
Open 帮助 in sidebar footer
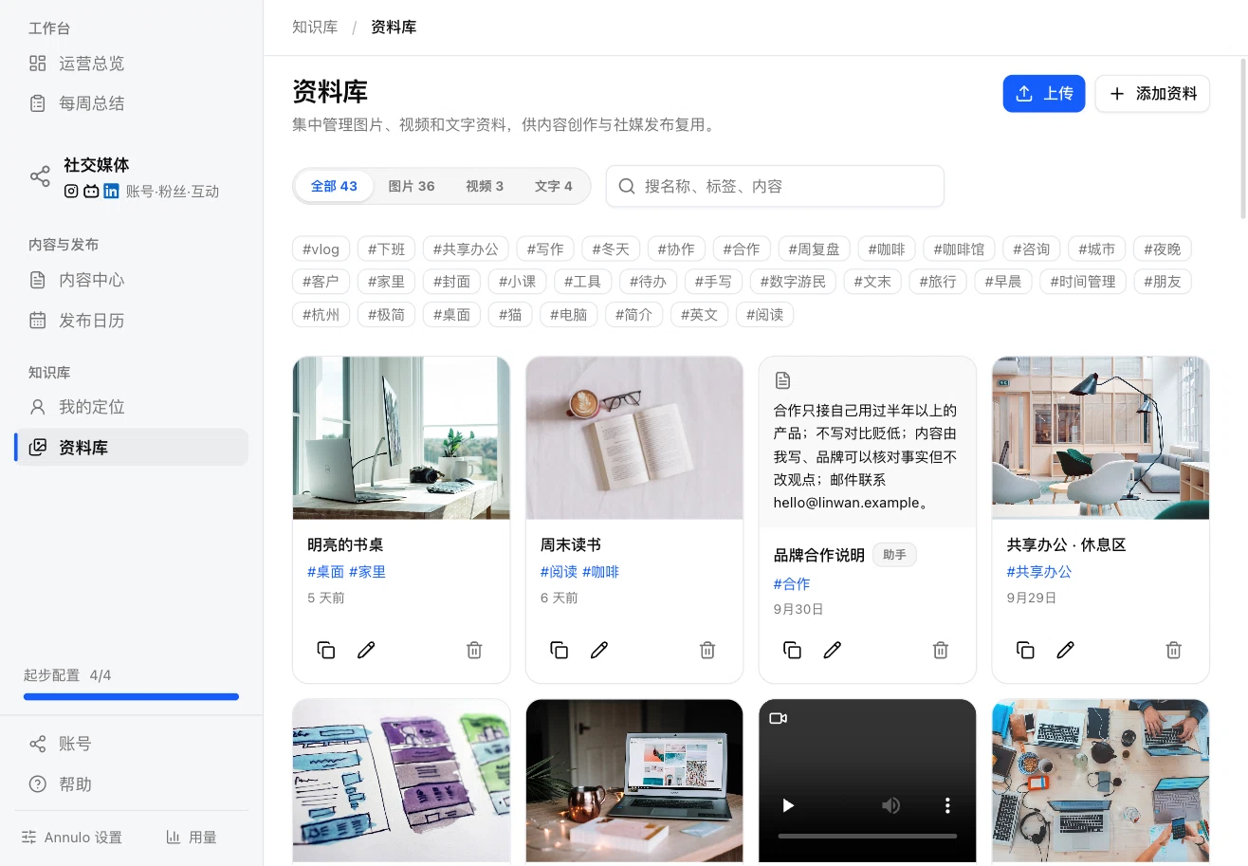[131, 784]
